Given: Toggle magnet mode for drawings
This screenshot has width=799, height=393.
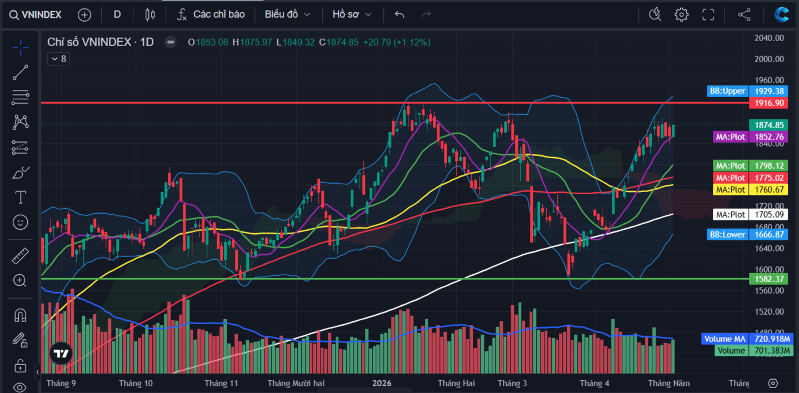Looking at the screenshot, I should click(21, 315).
